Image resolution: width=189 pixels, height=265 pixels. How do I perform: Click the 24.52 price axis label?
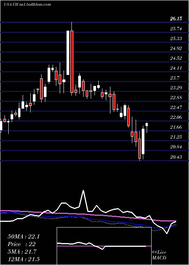coord(176,58)
